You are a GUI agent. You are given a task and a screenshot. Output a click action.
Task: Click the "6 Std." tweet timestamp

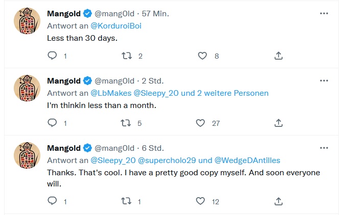[153, 148]
